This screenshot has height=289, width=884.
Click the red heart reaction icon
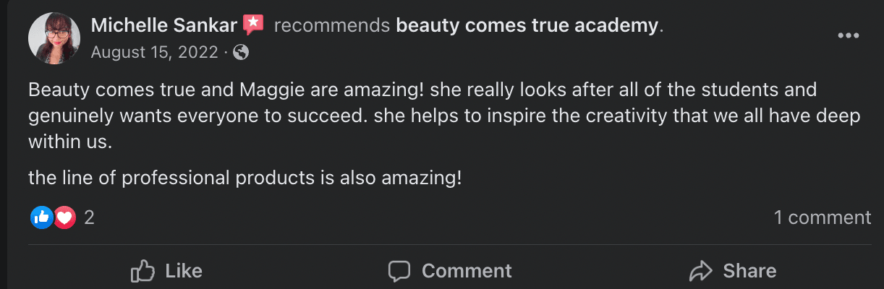[x=64, y=217]
